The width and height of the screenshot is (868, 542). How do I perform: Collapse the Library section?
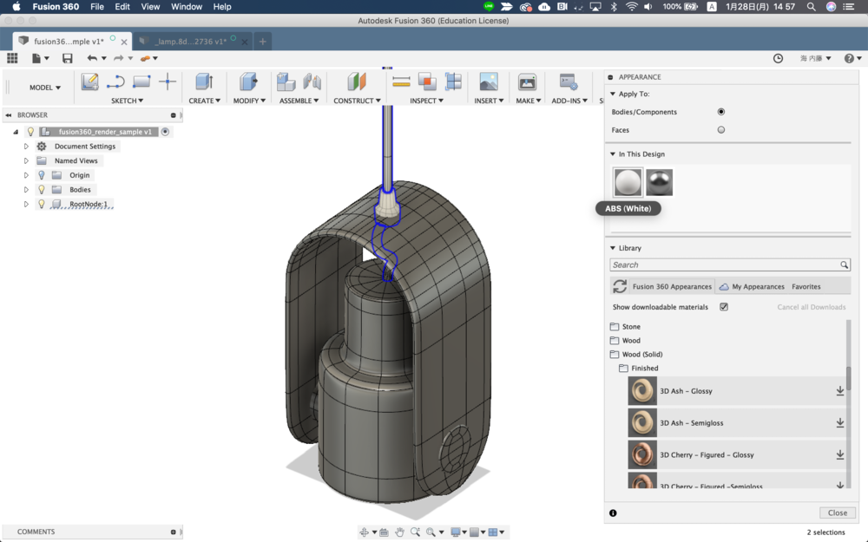612,248
